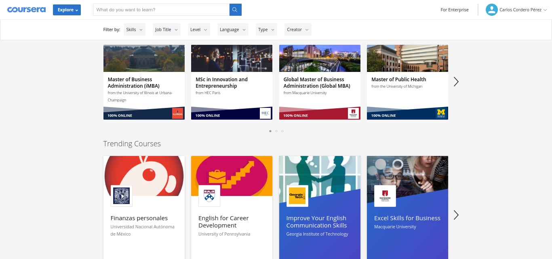Expand the Job Title filter
Viewport: 552px width, 259px height.
[x=166, y=29]
